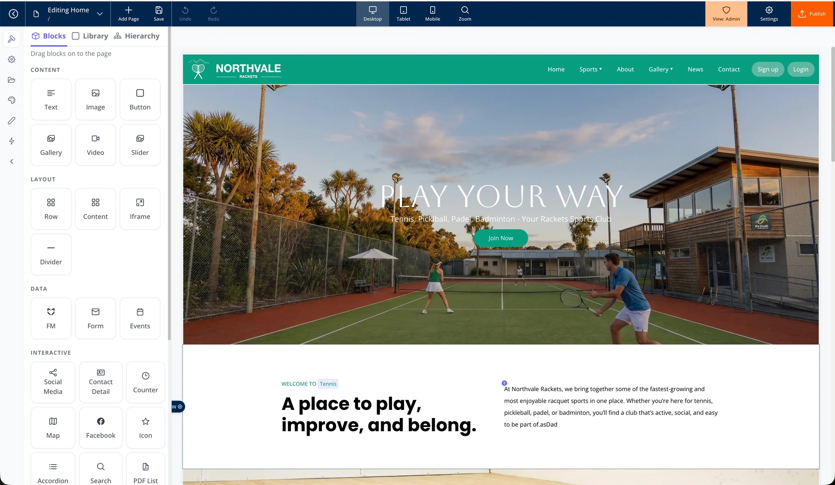Switch to Desktop preview
Screen dimensions: 835x485
(x=372, y=14)
